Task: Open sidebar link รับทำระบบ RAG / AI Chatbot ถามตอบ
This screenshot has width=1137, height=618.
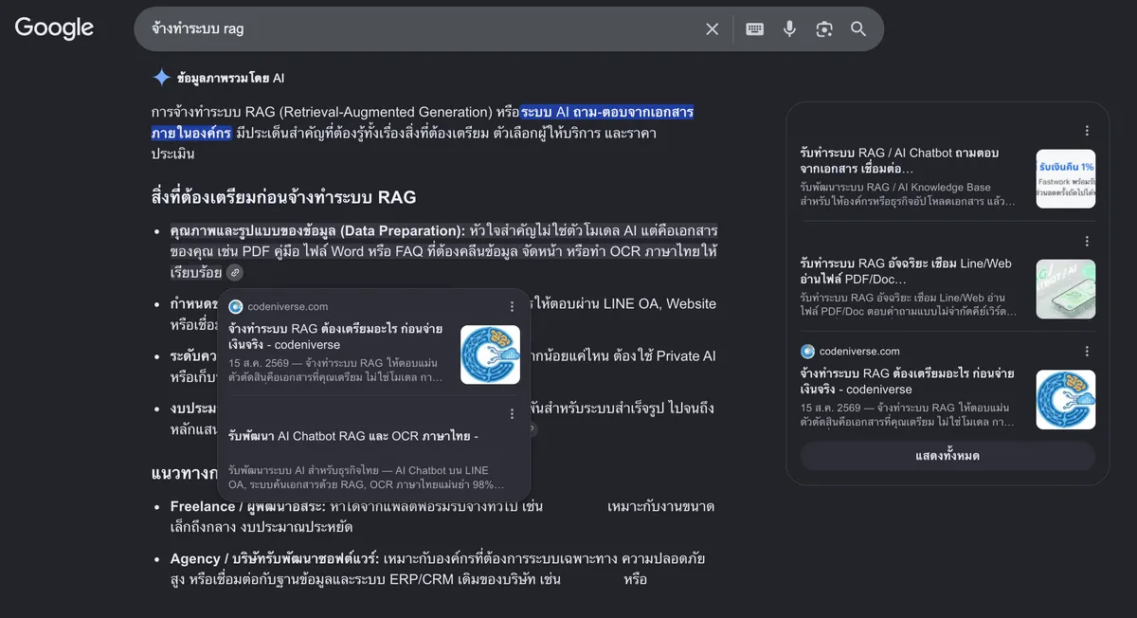Action: coord(899,160)
